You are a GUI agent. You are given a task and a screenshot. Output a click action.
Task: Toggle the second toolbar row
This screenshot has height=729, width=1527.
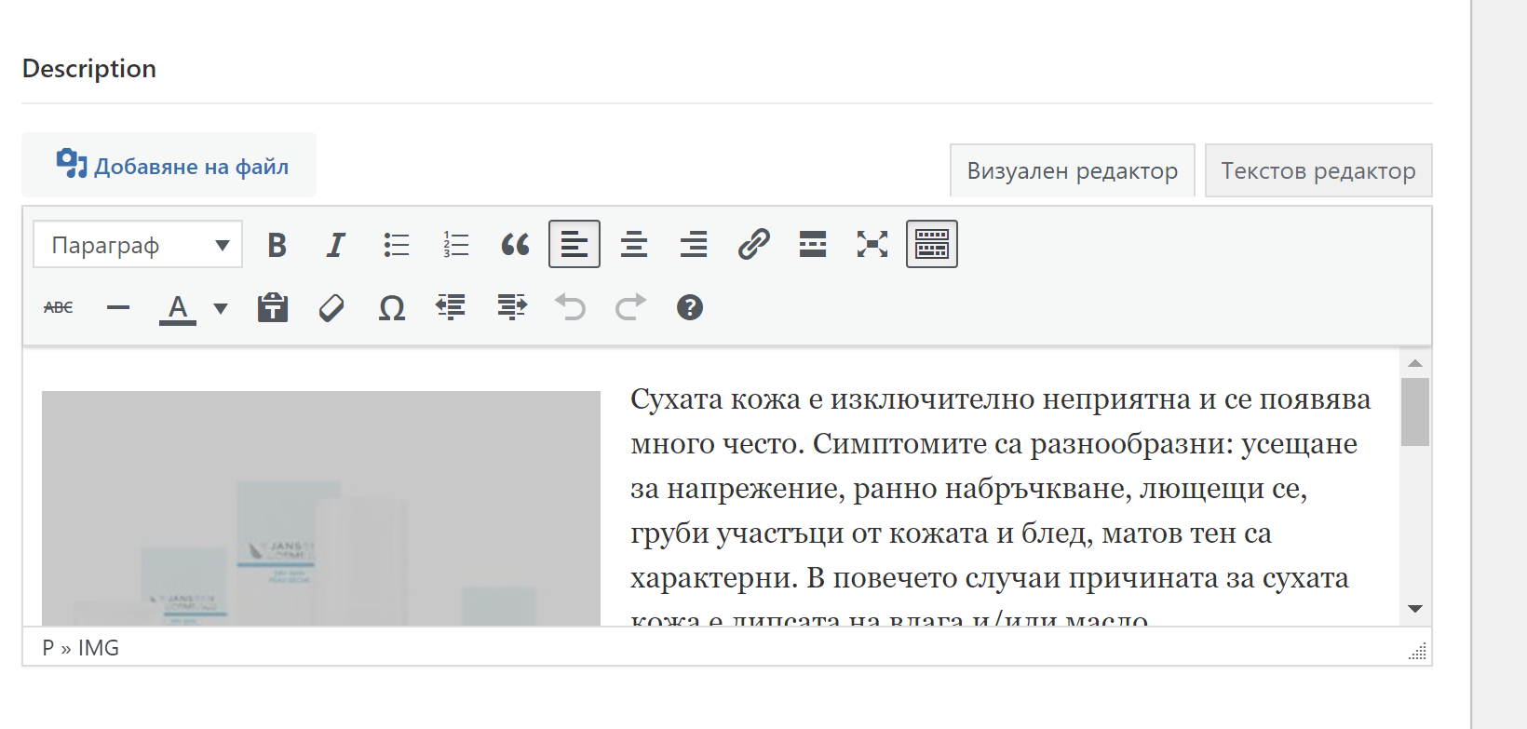(932, 245)
